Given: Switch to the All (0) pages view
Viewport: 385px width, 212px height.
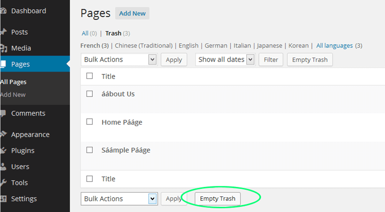Looking at the screenshot, I should pyautogui.click(x=89, y=33).
